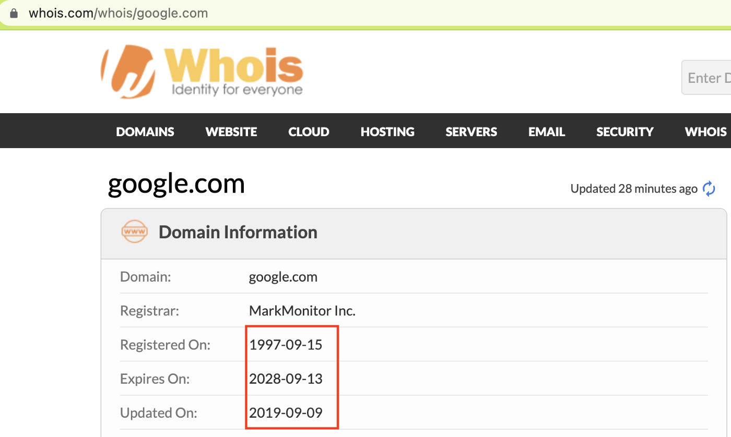Click the Whois logo
The image size is (731, 437).
coord(201,70)
